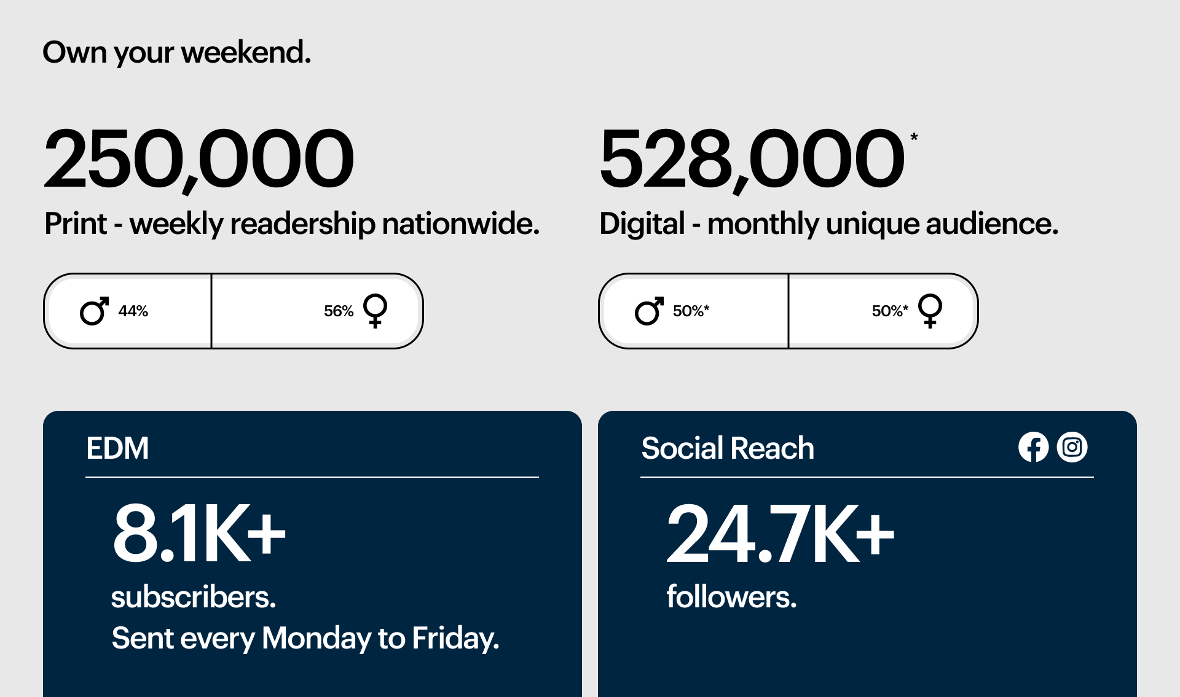Click the 24.7K+ followers number
Image resolution: width=1180 pixels, height=697 pixels.
[x=781, y=532]
